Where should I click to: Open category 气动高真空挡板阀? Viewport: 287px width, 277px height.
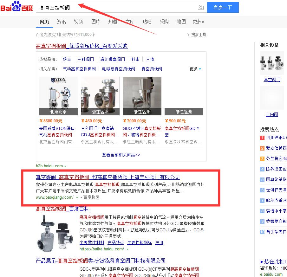point(79,69)
